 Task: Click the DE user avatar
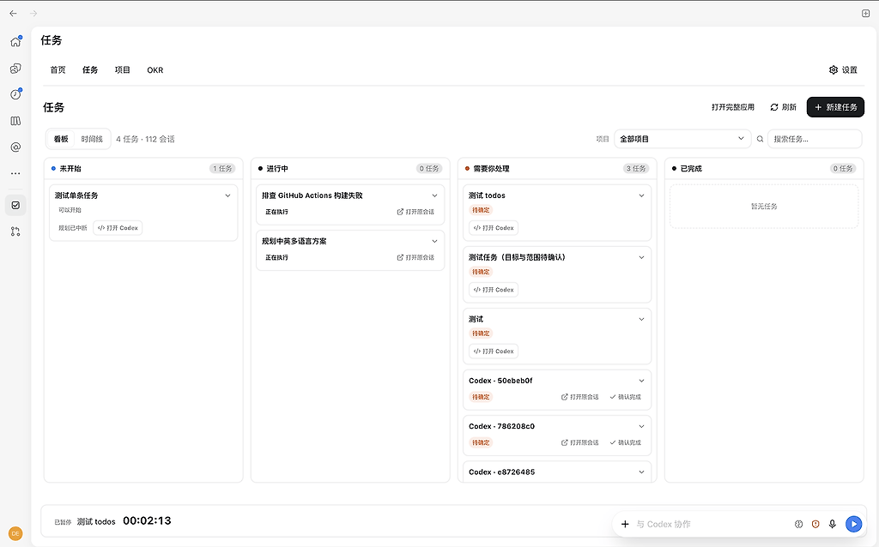point(15,533)
